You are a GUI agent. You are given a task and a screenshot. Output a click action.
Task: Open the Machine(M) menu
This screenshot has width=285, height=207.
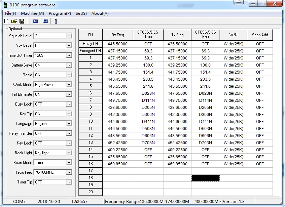tap(32, 13)
